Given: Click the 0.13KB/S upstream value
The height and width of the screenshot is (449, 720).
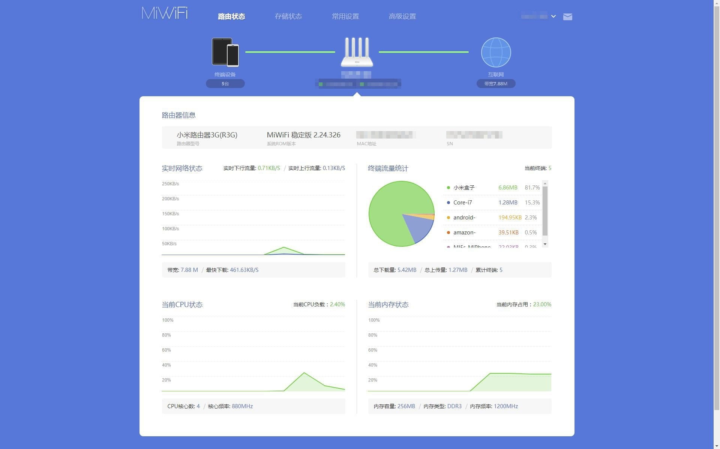Looking at the screenshot, I should [334, 168].
